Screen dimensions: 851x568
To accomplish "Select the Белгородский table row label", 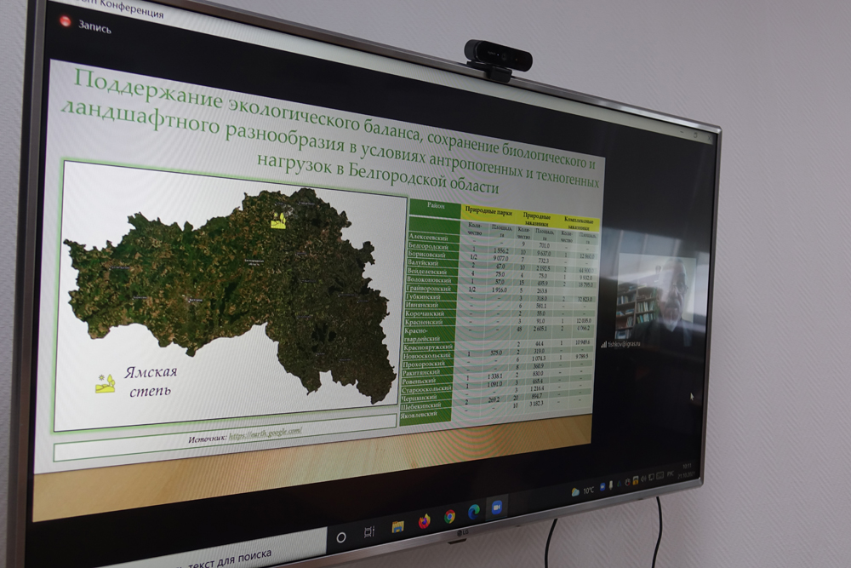I will pyautogui.click(x=429, y=246).
